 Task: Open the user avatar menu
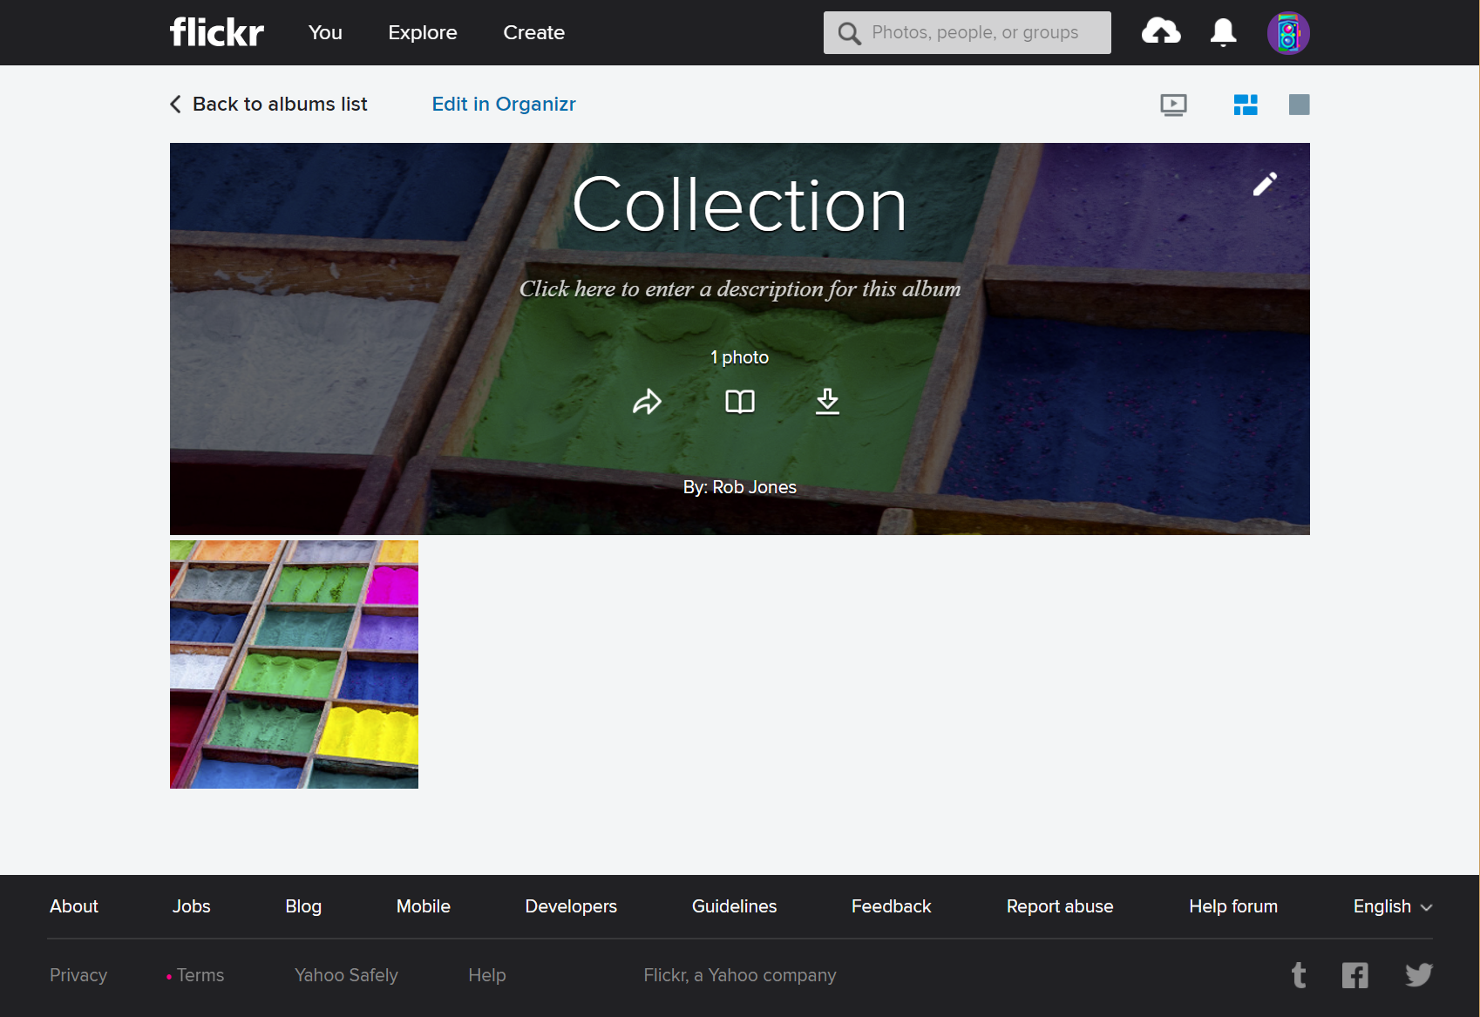1287,33
